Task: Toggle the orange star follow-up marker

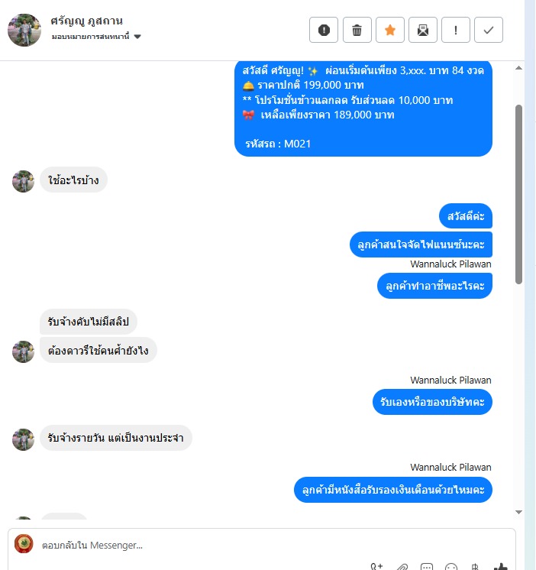Action: pos(390,30)
